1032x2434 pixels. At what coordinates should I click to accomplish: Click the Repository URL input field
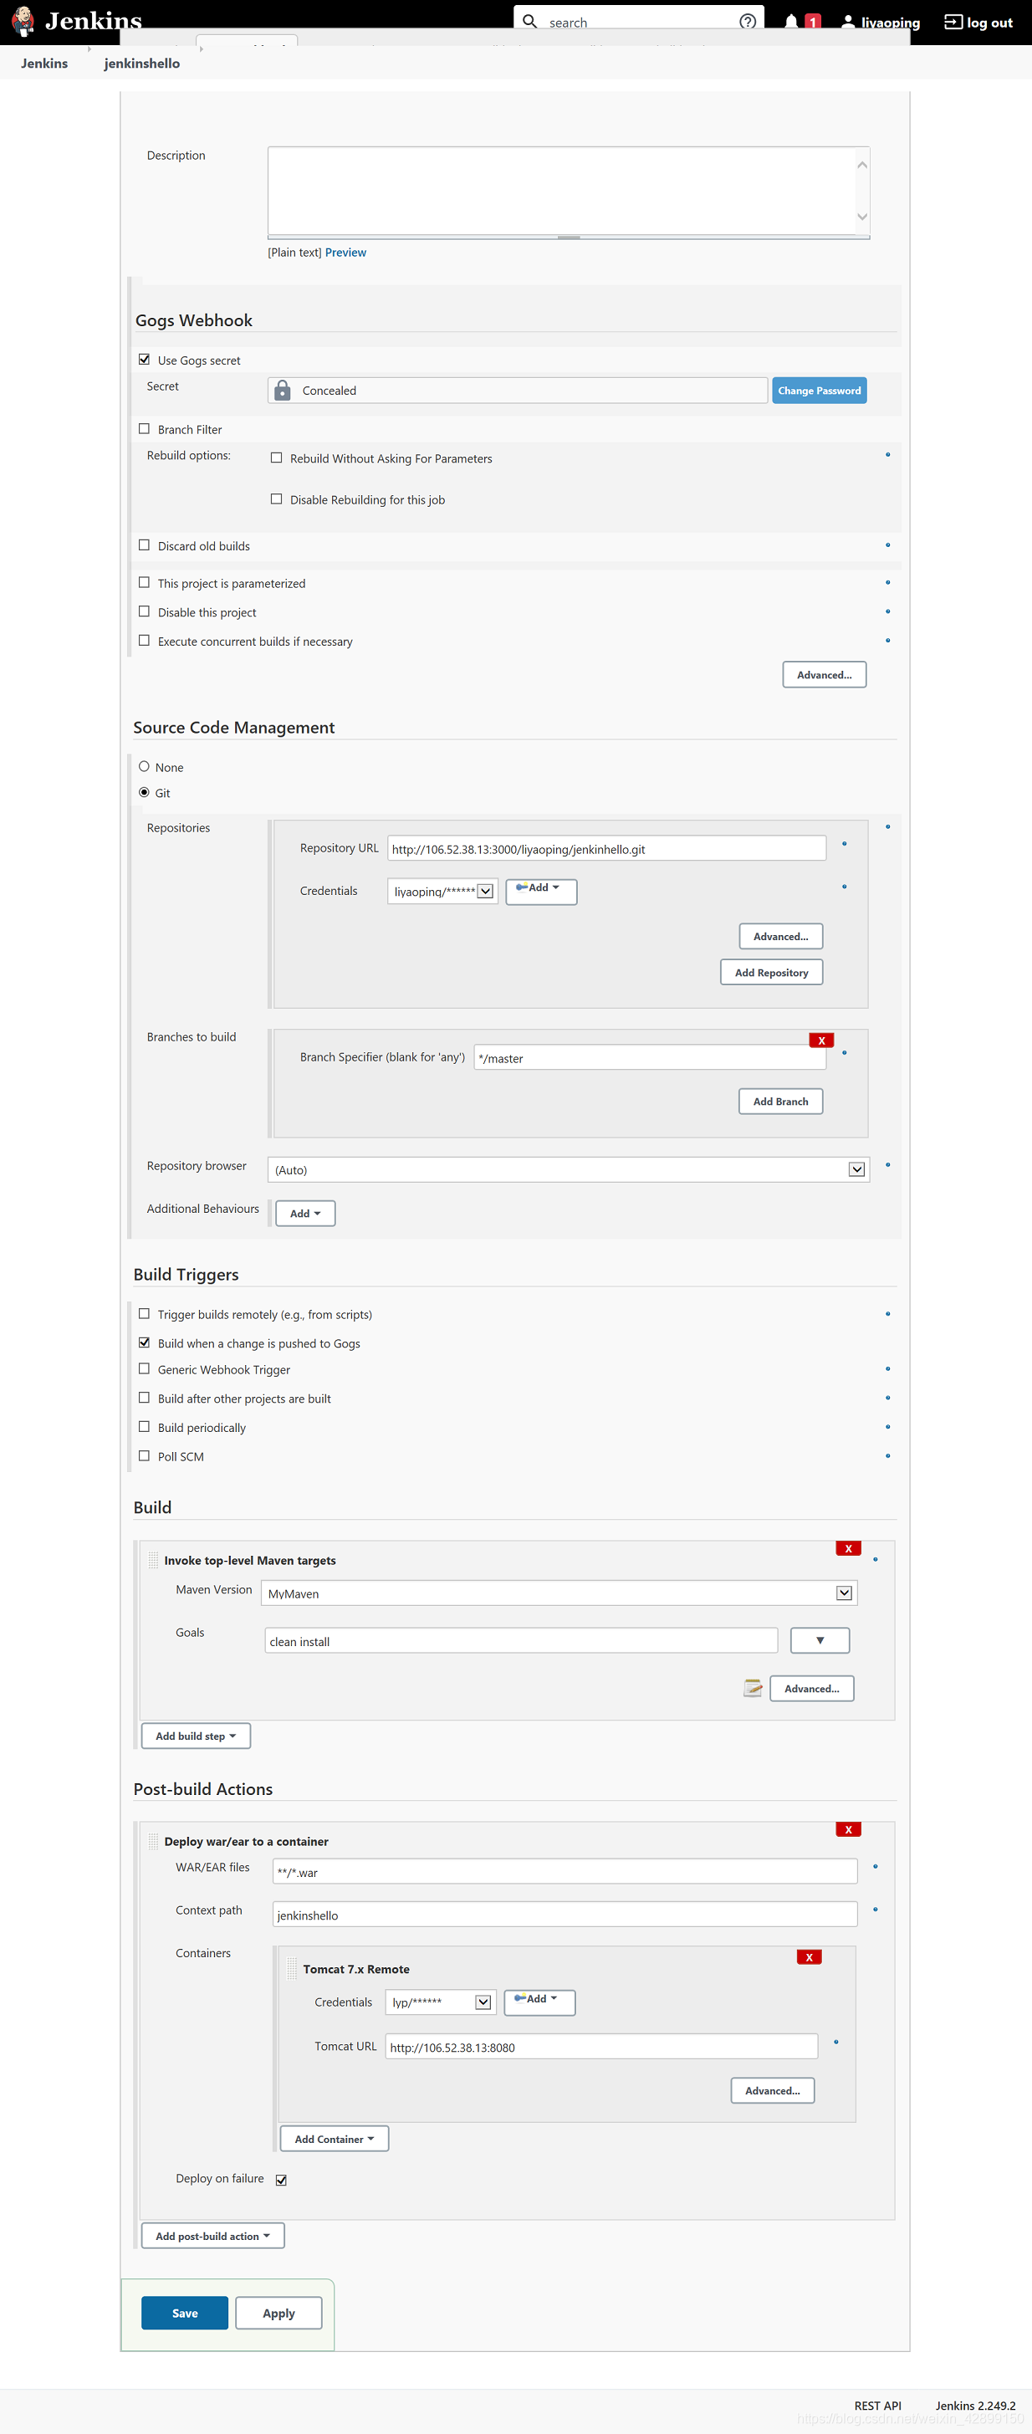coord(606,848)
